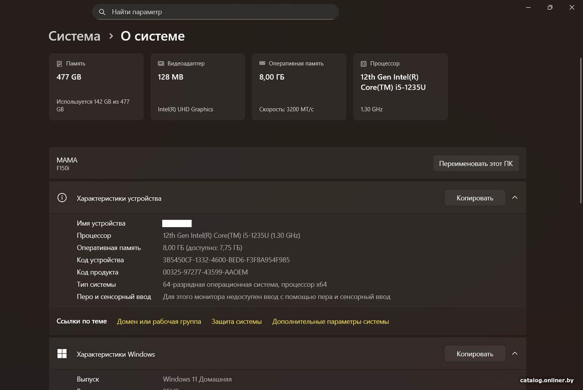Open Защита системы link
The image size is (583, 390).
[236, 321]
